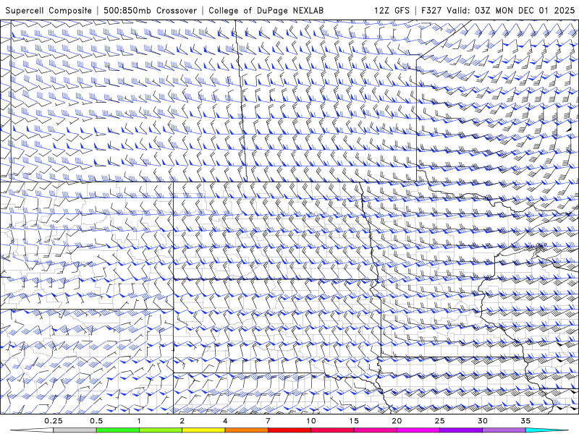Viewport: 579px width, 434px height.
Task: Click the 'F327 Valid: 03Z MON DEC 01 2025' text
Action: click(498, 11)
